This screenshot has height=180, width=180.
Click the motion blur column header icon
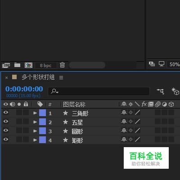click(x=157, y=104)
